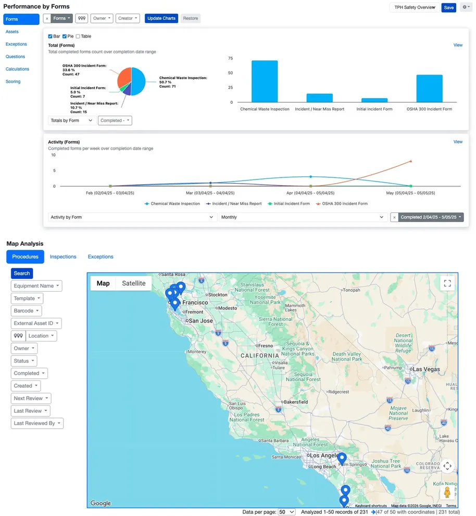Open the Totals by Form select
476x516 pixels.
[x=72, y=121]
